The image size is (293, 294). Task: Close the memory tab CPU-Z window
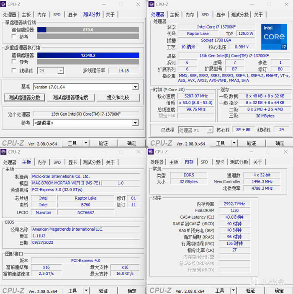(x=285, y=152)
